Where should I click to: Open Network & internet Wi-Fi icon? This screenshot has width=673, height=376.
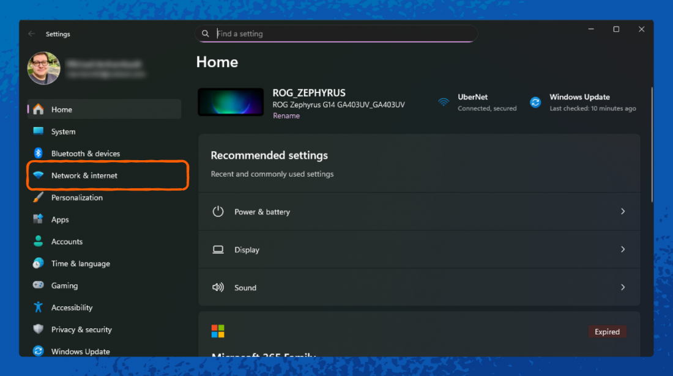click(39, 175)
